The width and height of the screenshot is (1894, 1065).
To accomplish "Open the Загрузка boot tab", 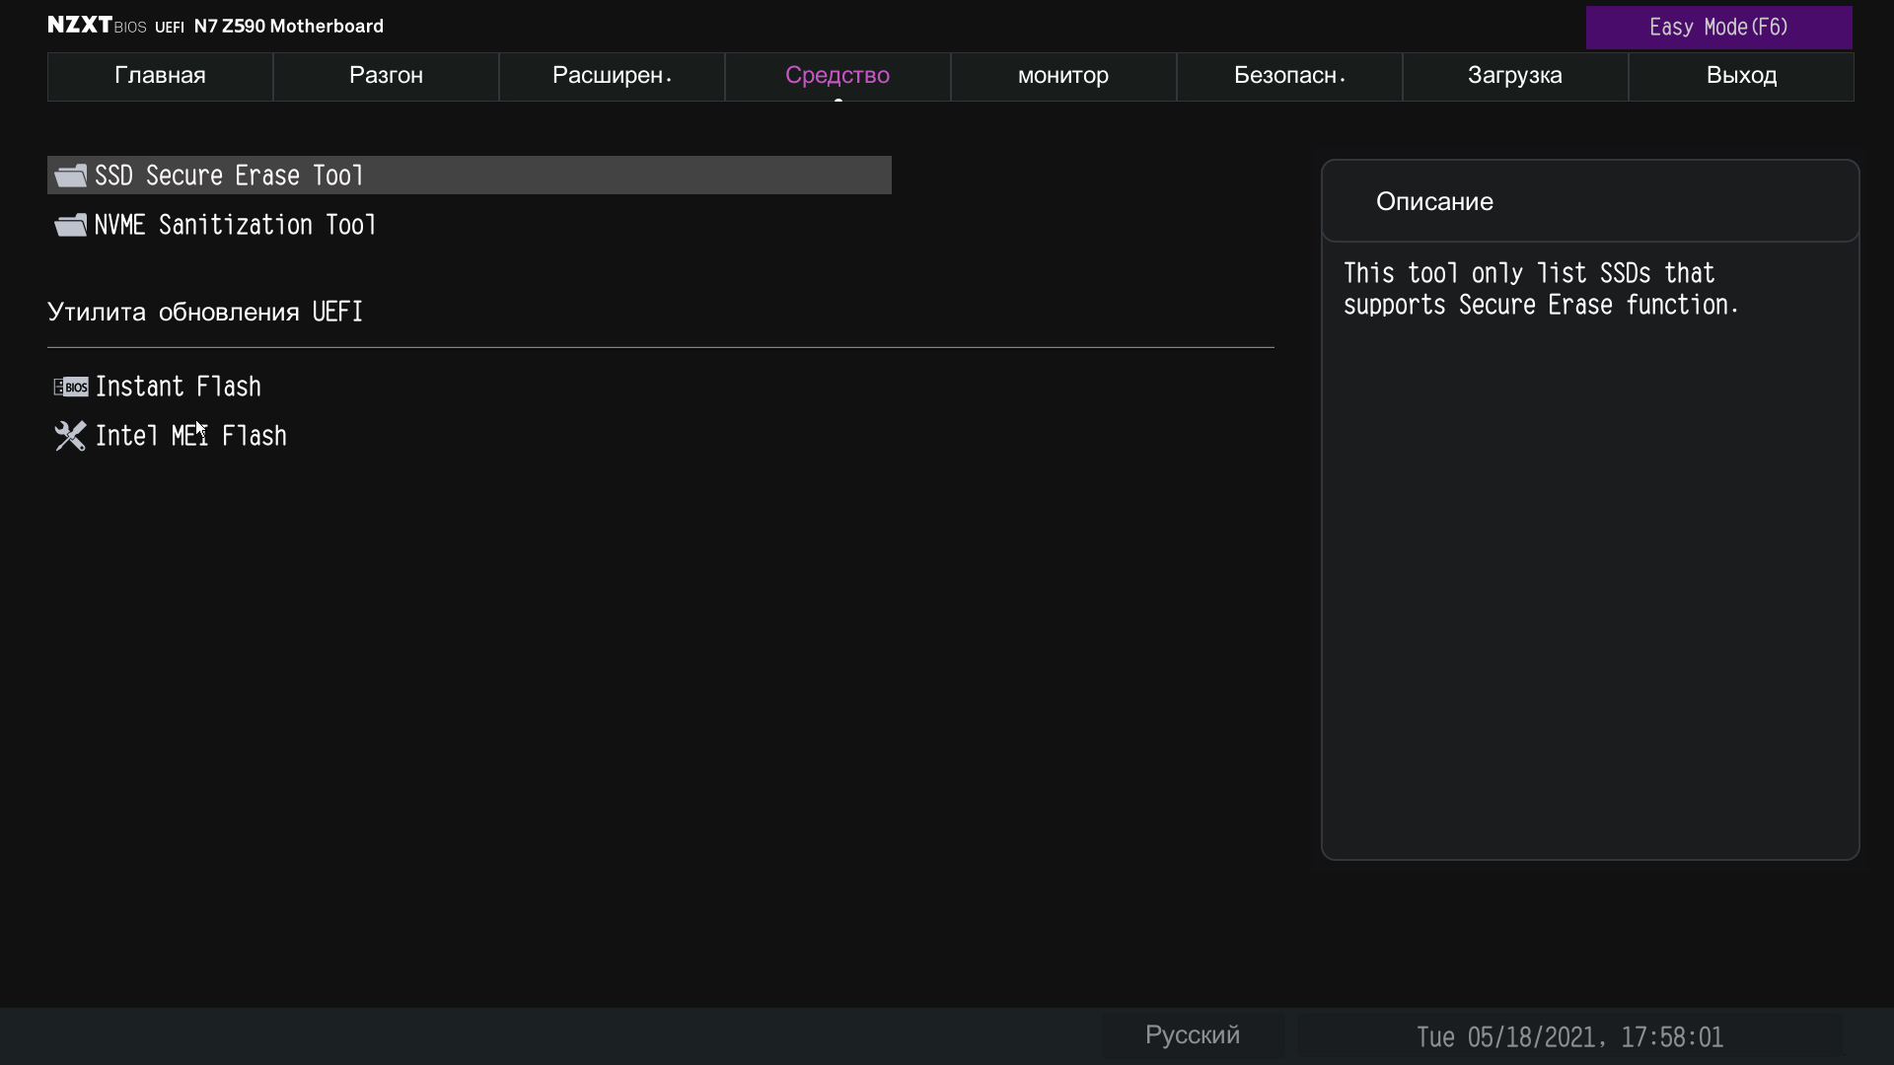I will coord(1515,76).
